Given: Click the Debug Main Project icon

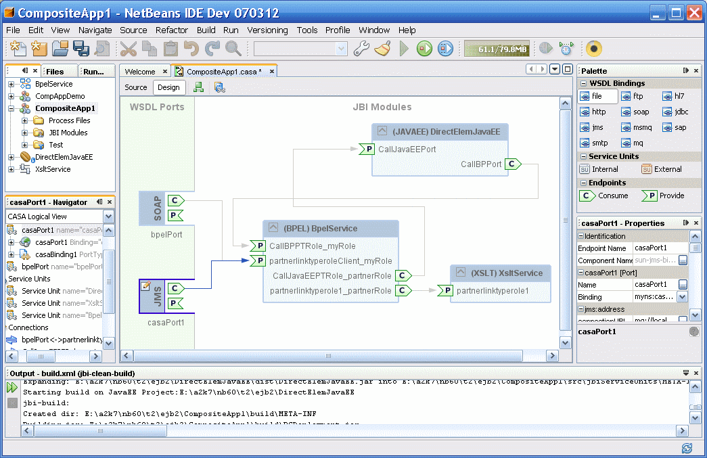Looking at the screenshot, I should point(445,49).
